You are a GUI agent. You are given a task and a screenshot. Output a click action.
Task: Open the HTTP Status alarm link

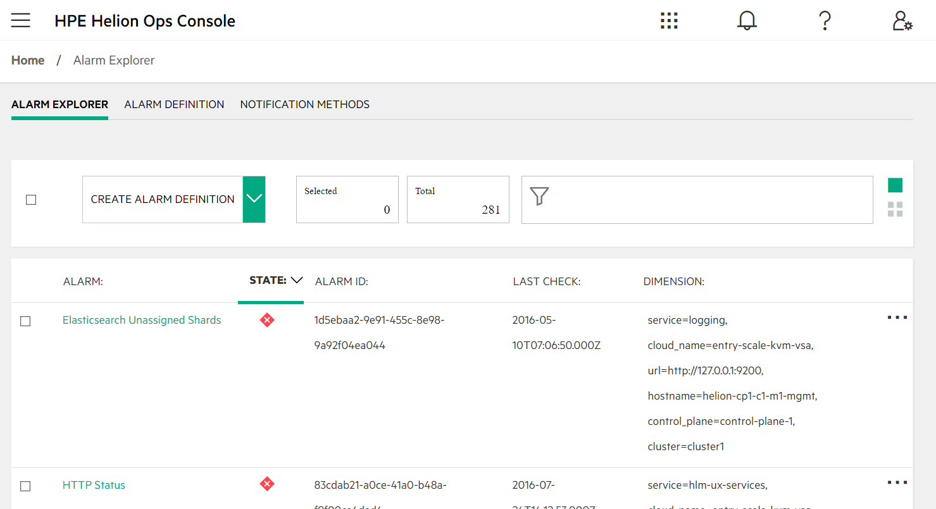tap(94, 485)
